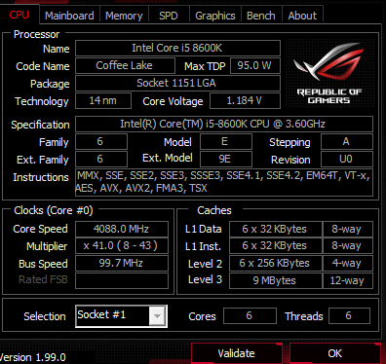Click the Level 3 12-way cell

[348, 280]
